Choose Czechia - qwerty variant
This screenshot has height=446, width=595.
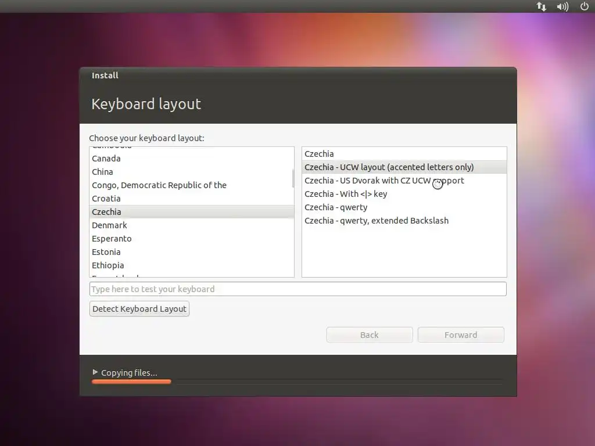coord(404,207)
